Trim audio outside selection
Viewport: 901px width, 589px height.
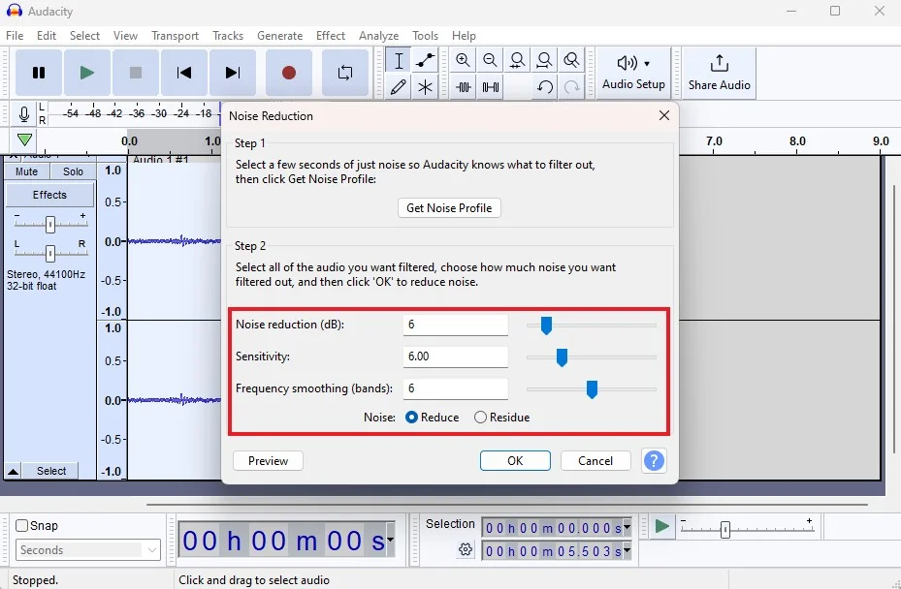pos(463,86)
